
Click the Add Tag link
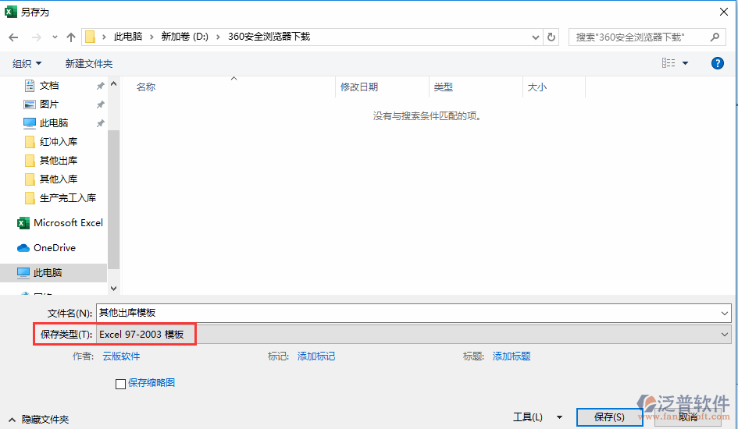coord(316,356)
